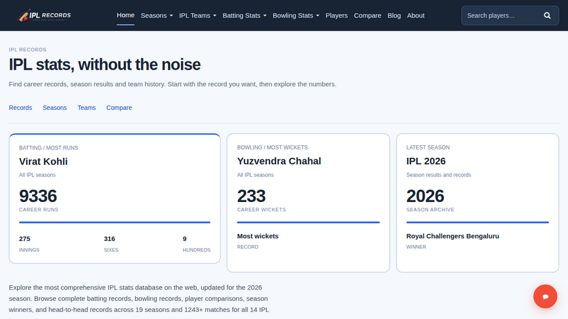Image resolution: width=568 pixels, height=319 pixels.
Task: Click the BATTING / MOST RUNS label
Action: click(x=49, y=148)
